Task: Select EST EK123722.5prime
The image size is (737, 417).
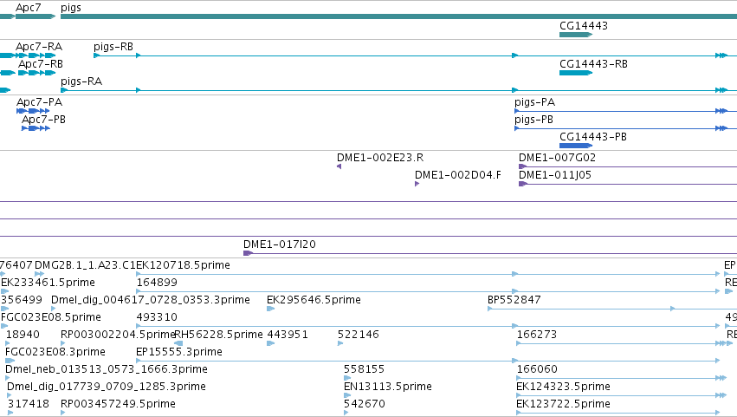Action: [x=563, y=404]
